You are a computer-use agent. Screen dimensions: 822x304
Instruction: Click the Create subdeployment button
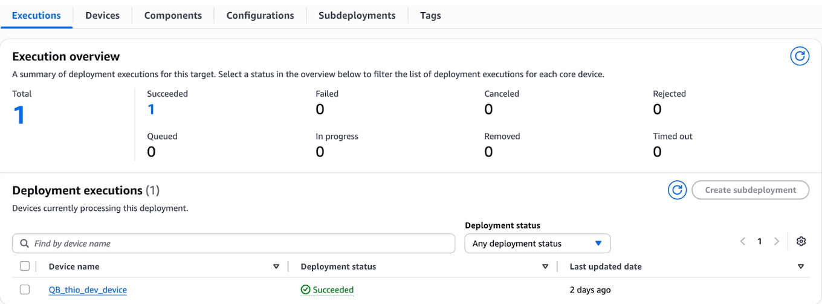(x=750, y=190)
